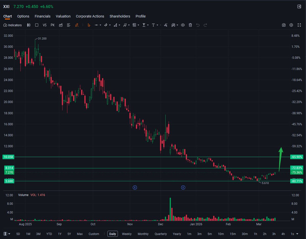Switch to the Options tab

(x=23, y=16)
